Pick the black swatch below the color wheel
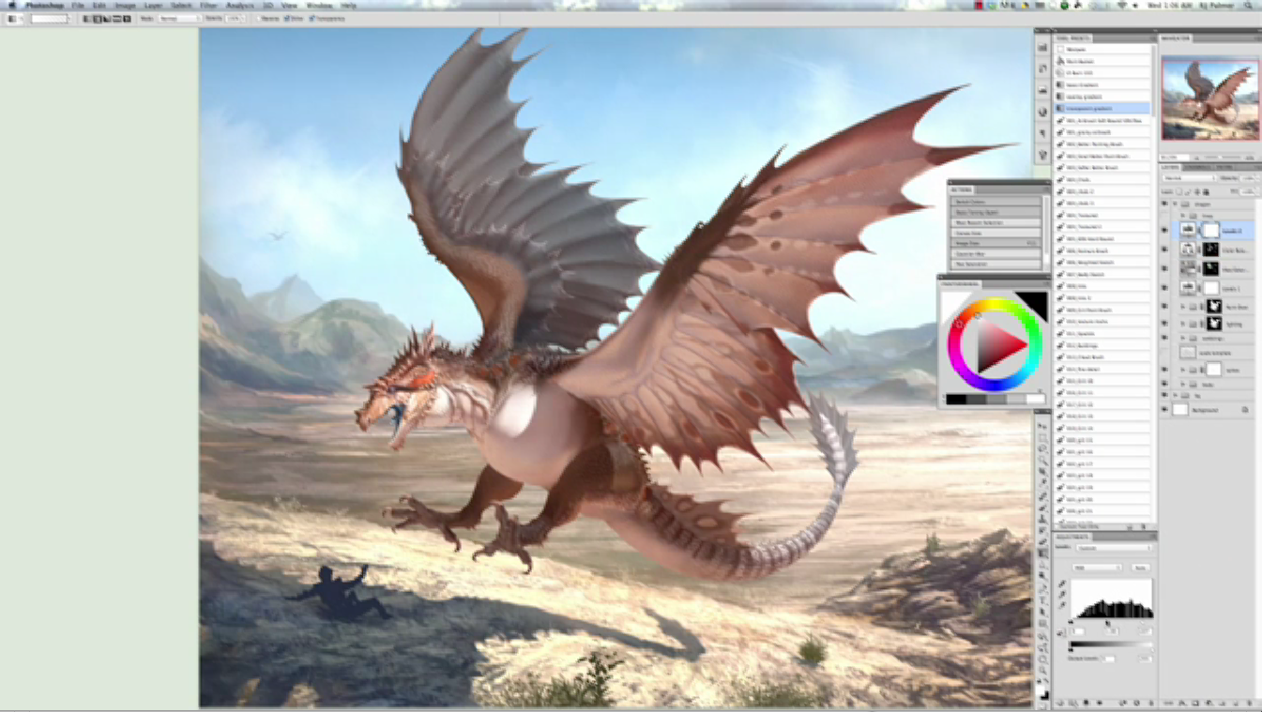 coord(956,400)
